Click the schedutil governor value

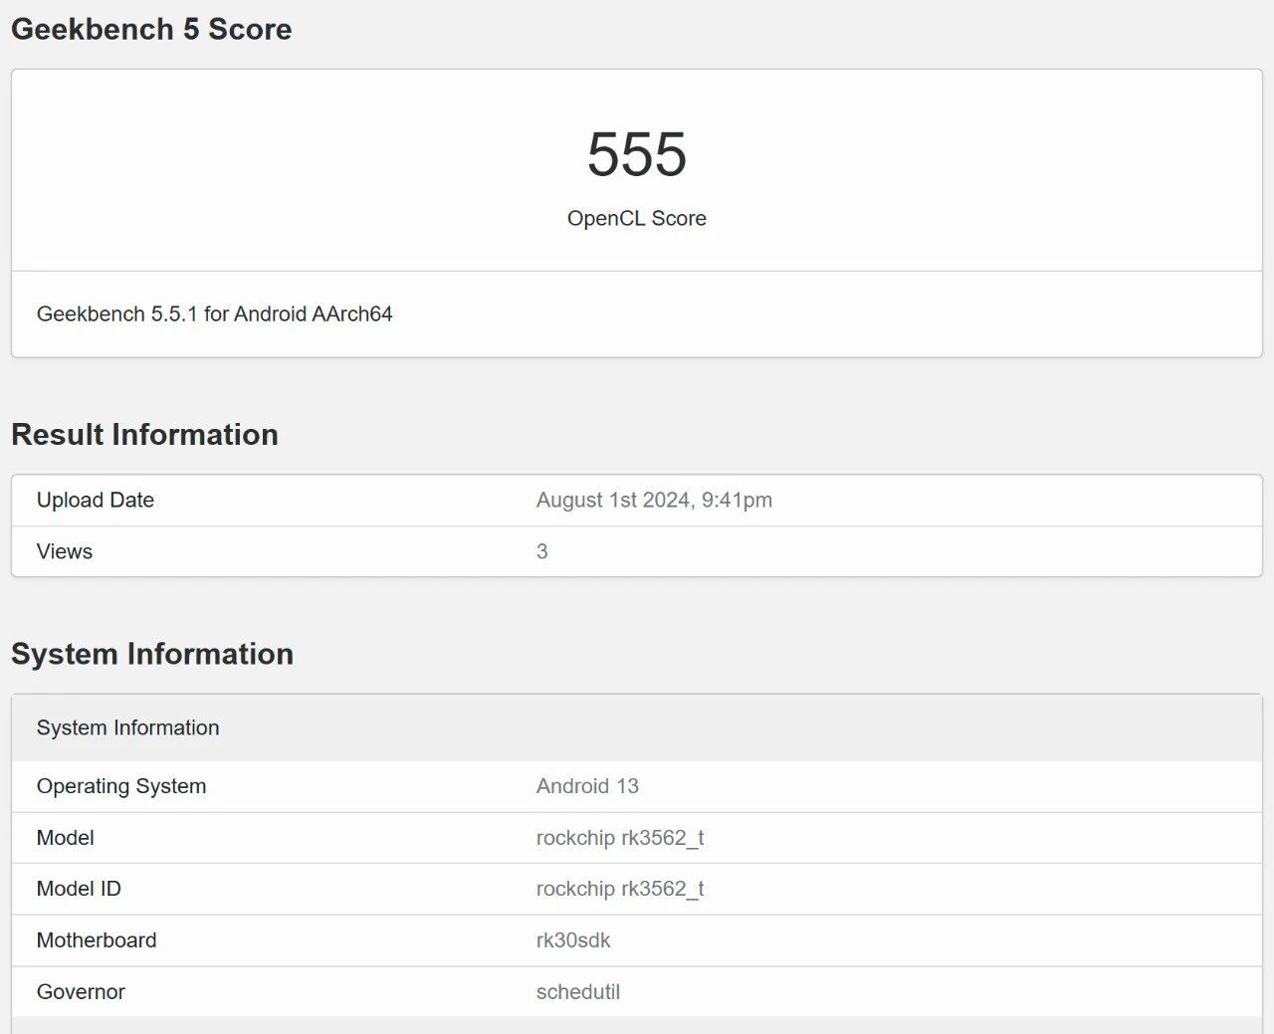(x=578, y=992)
